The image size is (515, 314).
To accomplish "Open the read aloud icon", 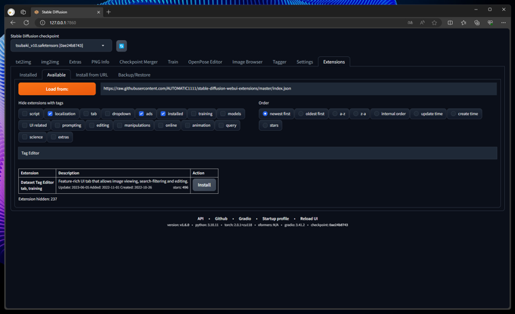I will tap(422, 22).
